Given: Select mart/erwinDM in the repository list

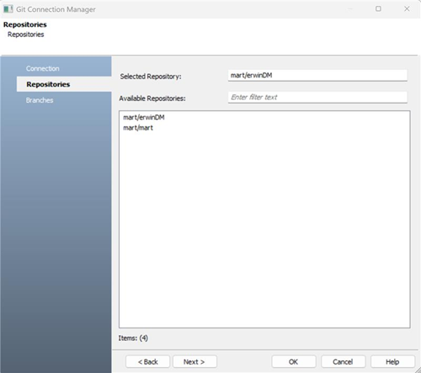Looking at the screenshot, I should coord(144,117).
